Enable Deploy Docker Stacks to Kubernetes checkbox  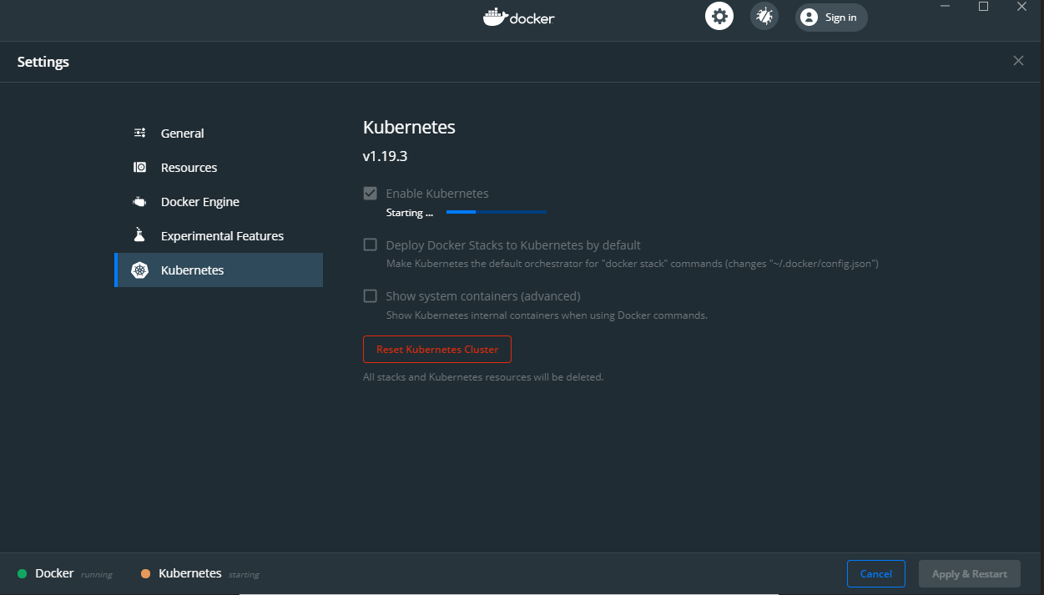(x=370, y=245)
